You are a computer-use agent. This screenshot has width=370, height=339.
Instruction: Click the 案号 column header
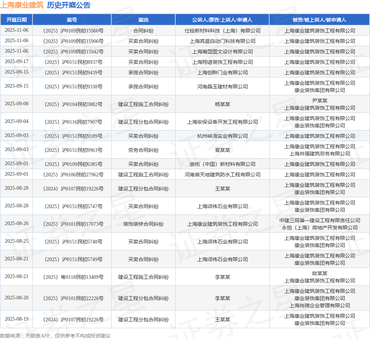coord(72,20)
